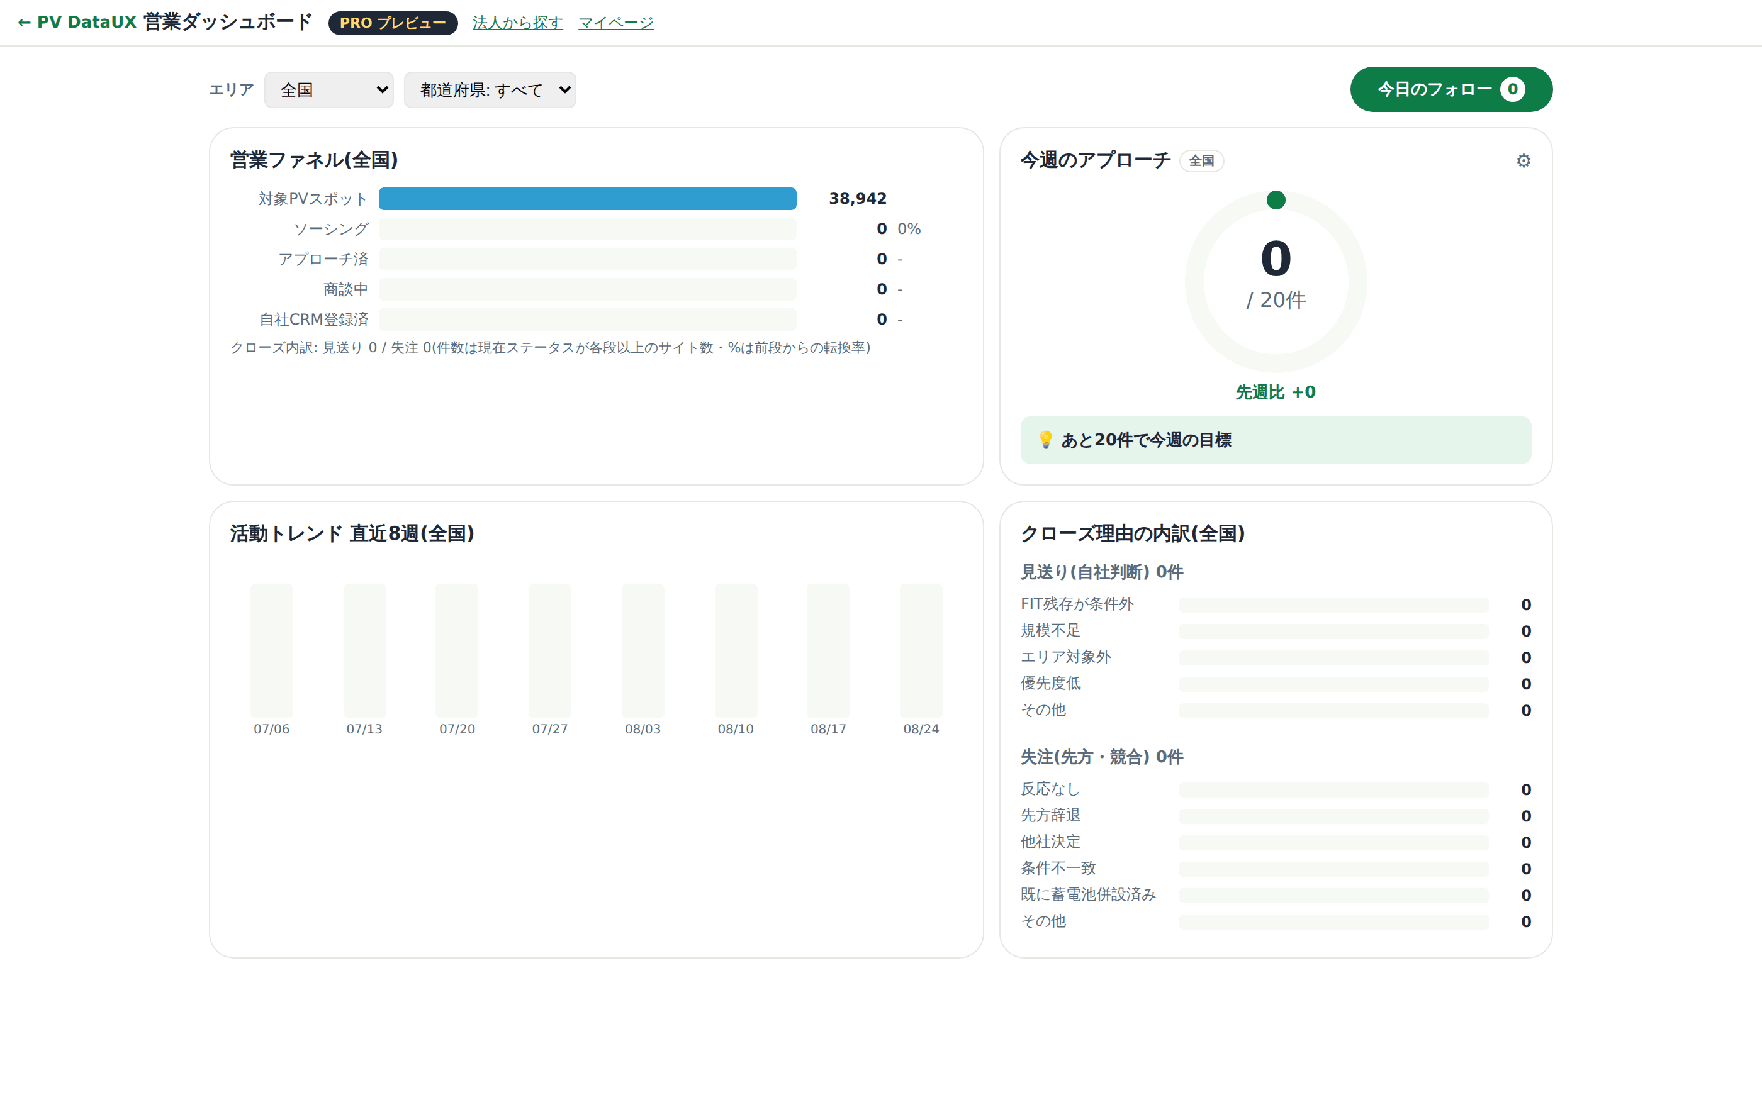Click the 見送り(自社判断) 0件 heading
The width and height of the screenshot is (1762, 1107).
[x=1102, y=572]
